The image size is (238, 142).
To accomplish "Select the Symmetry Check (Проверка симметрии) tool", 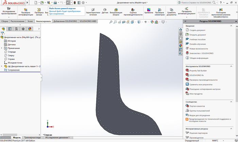I will [x=159, y=12].
